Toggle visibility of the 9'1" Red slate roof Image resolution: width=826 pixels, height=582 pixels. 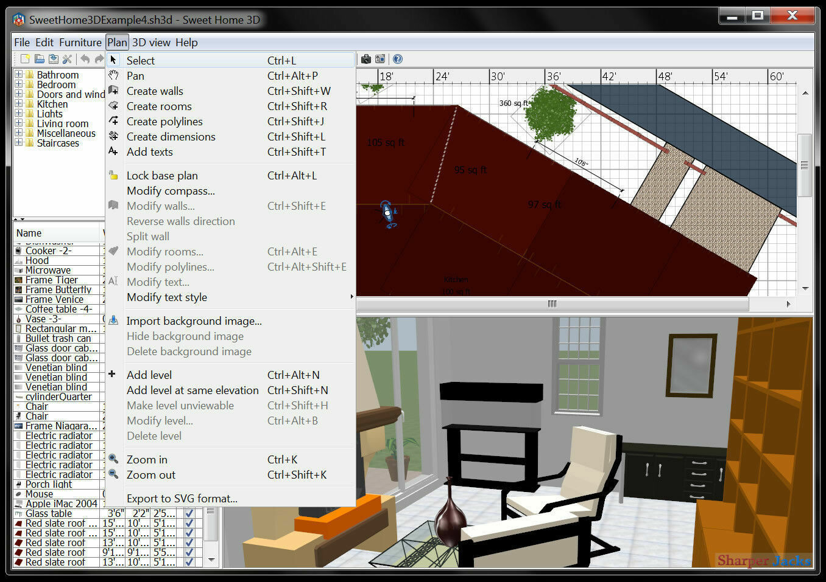(189, 552)
